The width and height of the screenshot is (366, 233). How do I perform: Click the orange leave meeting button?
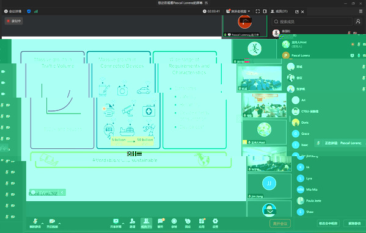(x=280, y=224)
